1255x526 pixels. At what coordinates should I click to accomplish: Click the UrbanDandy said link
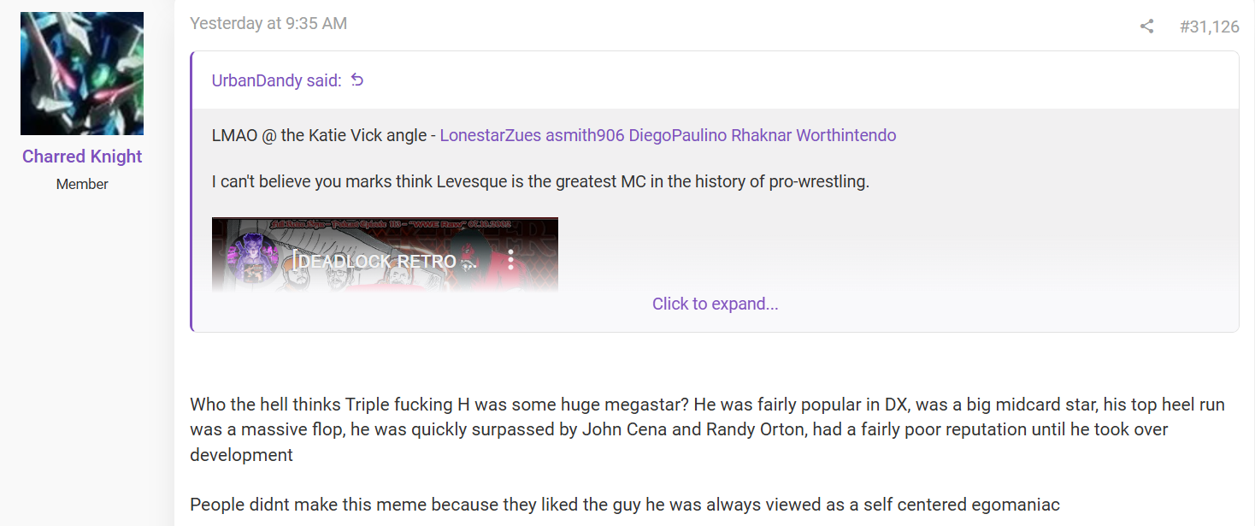(277, 80)
